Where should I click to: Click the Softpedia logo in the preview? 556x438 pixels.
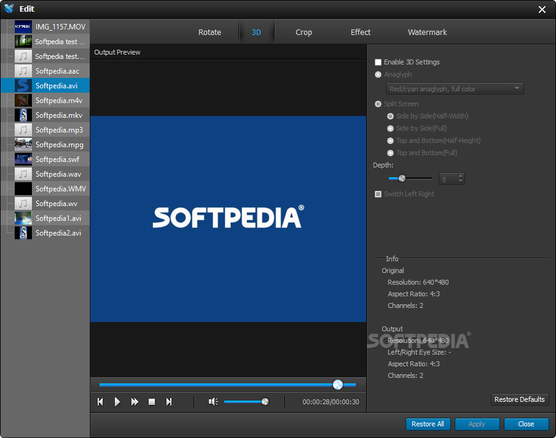229,217
